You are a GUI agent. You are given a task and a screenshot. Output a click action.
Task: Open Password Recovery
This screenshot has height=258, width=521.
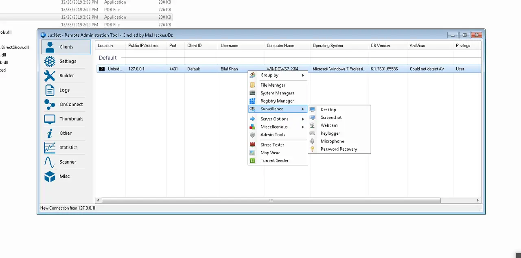(x=339, y=149)
